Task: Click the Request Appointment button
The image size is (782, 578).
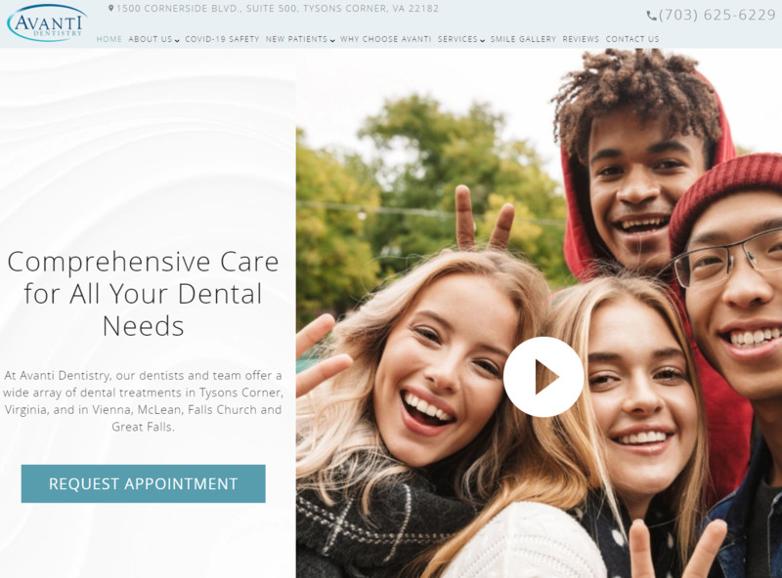Action: coord(143,484)
